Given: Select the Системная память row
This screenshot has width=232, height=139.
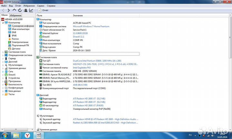Looking at the screenshot, I should coord(89,71).
